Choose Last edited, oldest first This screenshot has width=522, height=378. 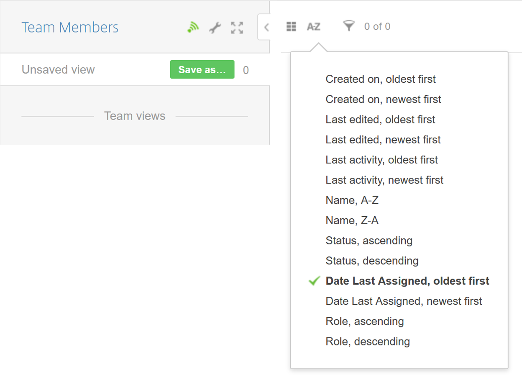tap(380, 119)
